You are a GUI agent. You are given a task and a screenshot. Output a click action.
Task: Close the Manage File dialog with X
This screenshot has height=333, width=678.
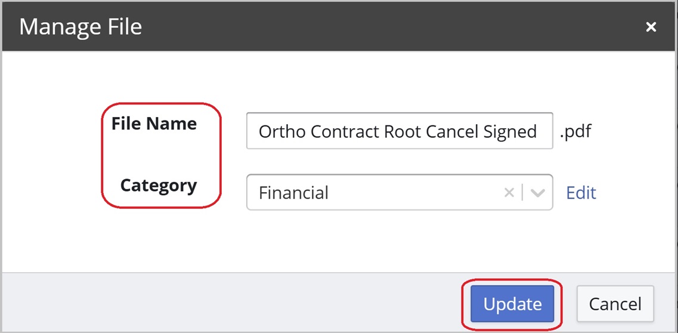651,27
